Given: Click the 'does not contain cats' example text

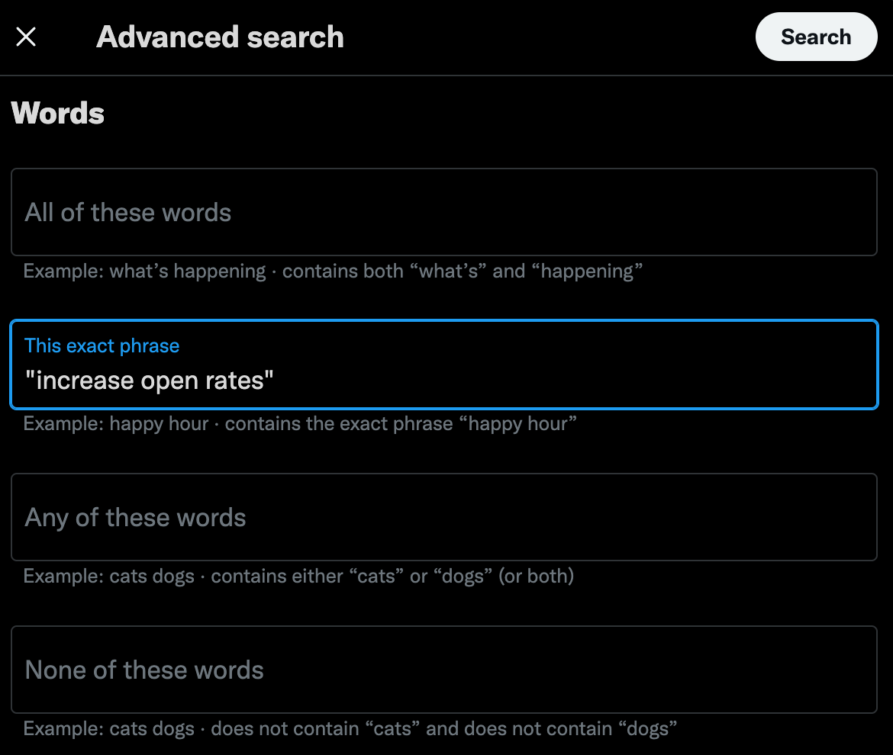Looking at the screenshot, I should (350, 729).
